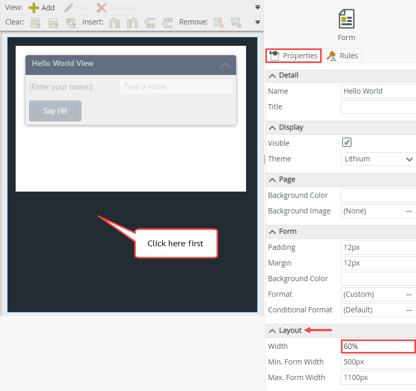416x391 pixels.
Task: Collapse the Hello World View header chevron
Action: click(225, 65)
